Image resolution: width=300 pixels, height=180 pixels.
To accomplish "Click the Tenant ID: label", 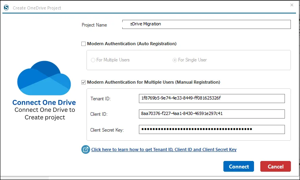I will pos(100,99).
